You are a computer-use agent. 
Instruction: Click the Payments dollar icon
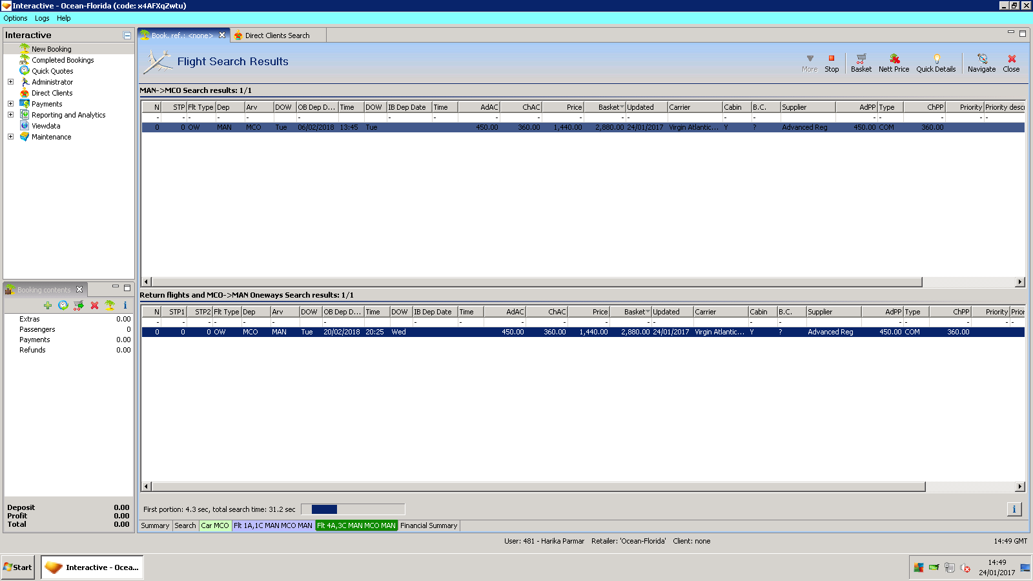tap(25, 104)
